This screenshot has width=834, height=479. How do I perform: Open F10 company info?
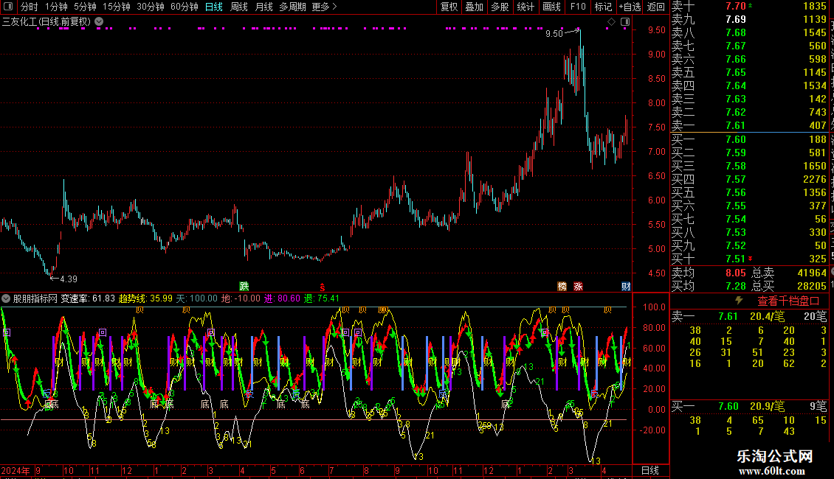(x=578, y=7)
